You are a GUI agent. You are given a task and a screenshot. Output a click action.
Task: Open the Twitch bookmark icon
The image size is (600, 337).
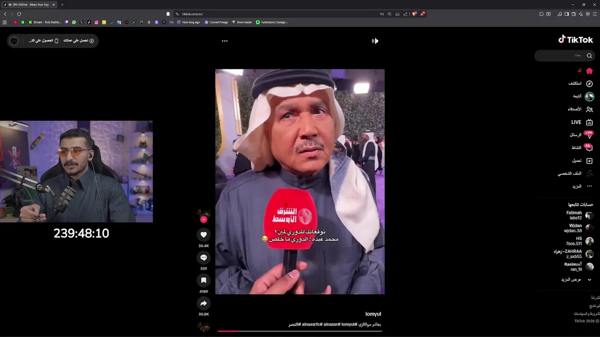tap(67, 22)
